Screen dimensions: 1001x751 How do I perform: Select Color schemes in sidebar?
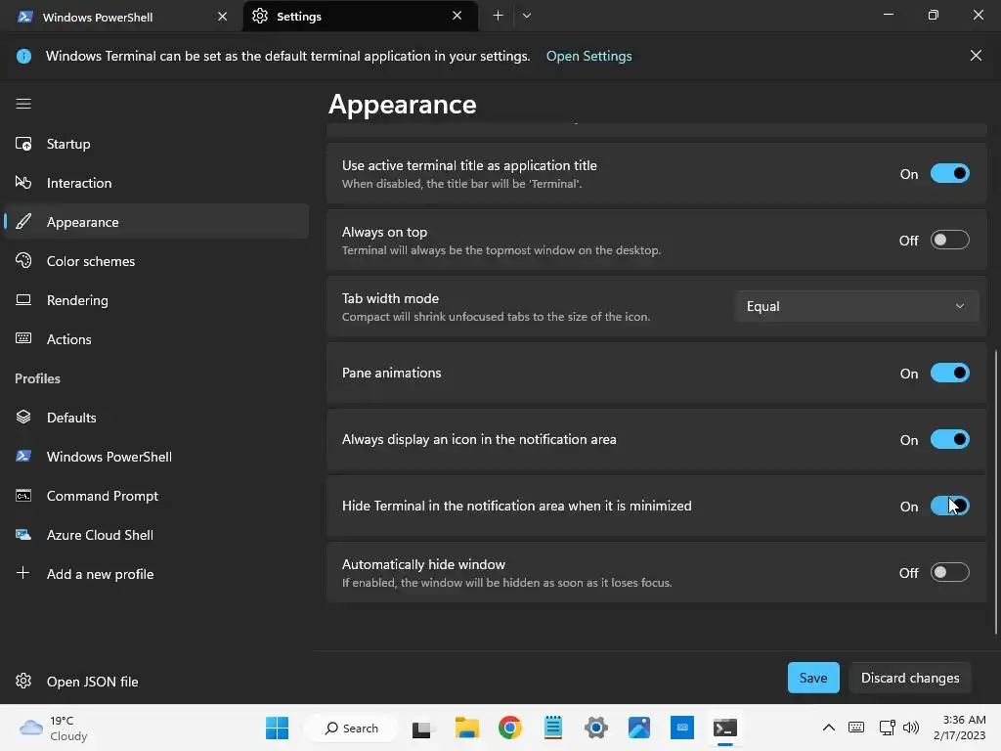click(156, 260)
